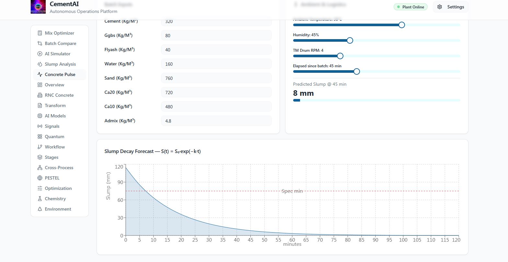Click the Humidity slider handle
Viewport: 508px width, 262px height.
pos(350,40)
